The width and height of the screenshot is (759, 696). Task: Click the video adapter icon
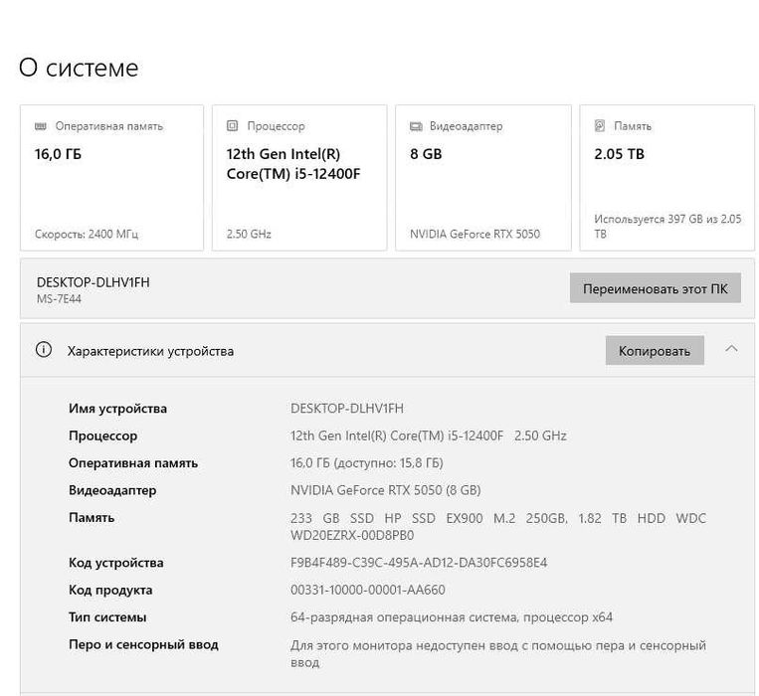pos(416,126)
